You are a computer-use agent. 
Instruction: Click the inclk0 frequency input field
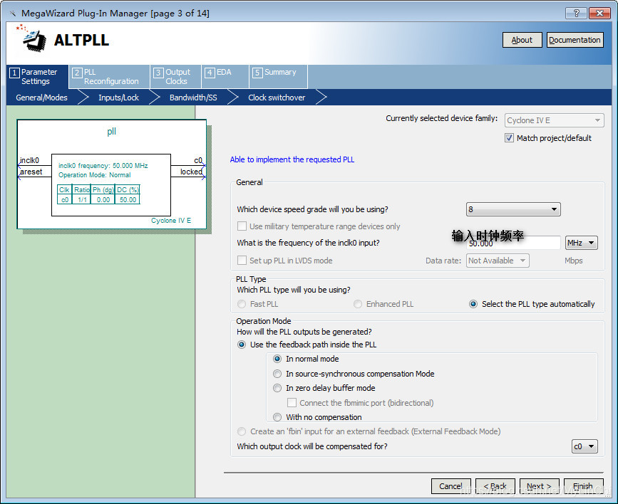pyautogui.click(x=513, y=243)
